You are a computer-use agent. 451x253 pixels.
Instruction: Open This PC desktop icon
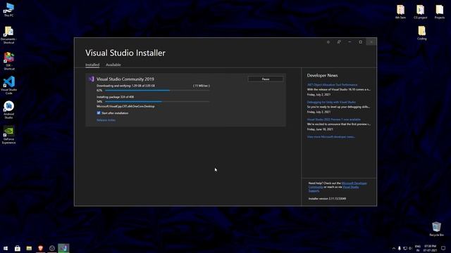pyautogui.click(x=9, y=10)
